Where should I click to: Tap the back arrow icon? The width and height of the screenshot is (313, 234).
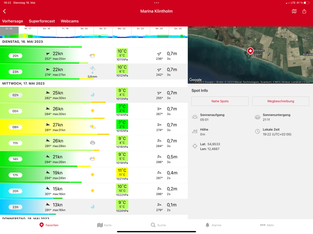5,11
